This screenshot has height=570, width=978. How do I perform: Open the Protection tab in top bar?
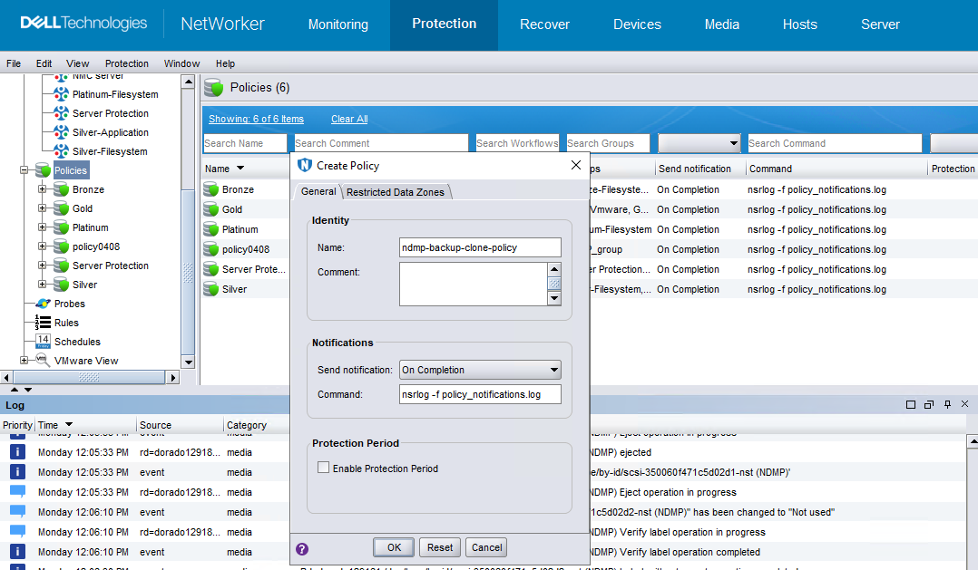pyautogui.click(x=445, y=24)
